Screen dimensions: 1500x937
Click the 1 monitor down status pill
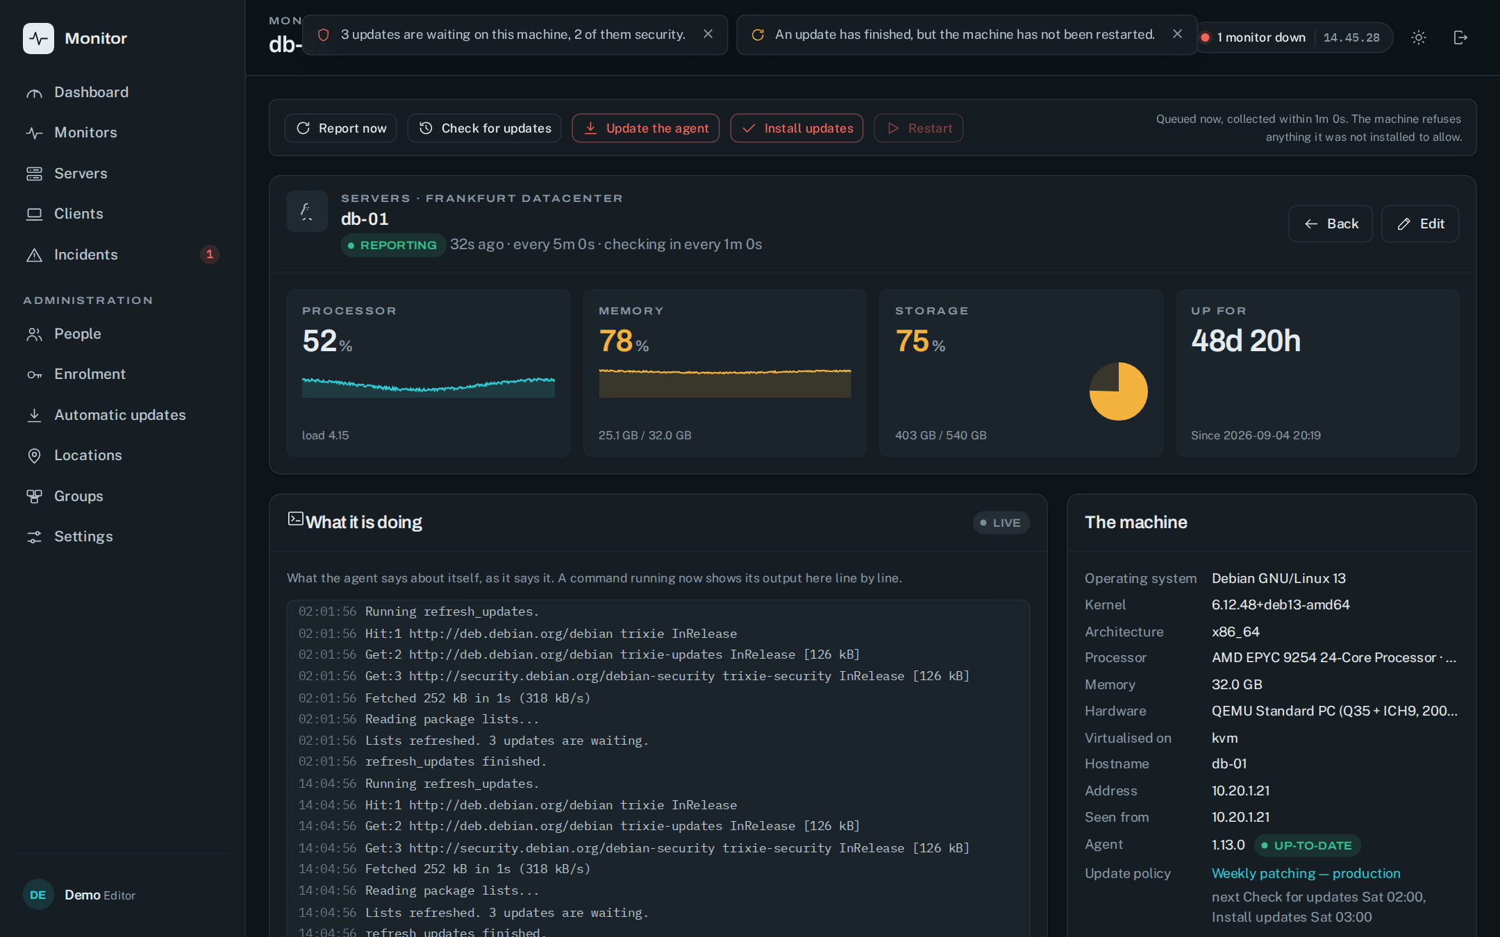1294,37
